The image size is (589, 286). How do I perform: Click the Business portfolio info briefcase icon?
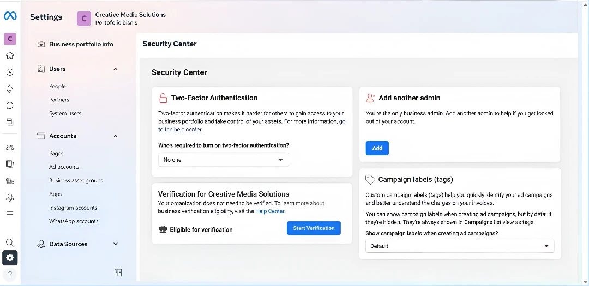click(41, 44)
